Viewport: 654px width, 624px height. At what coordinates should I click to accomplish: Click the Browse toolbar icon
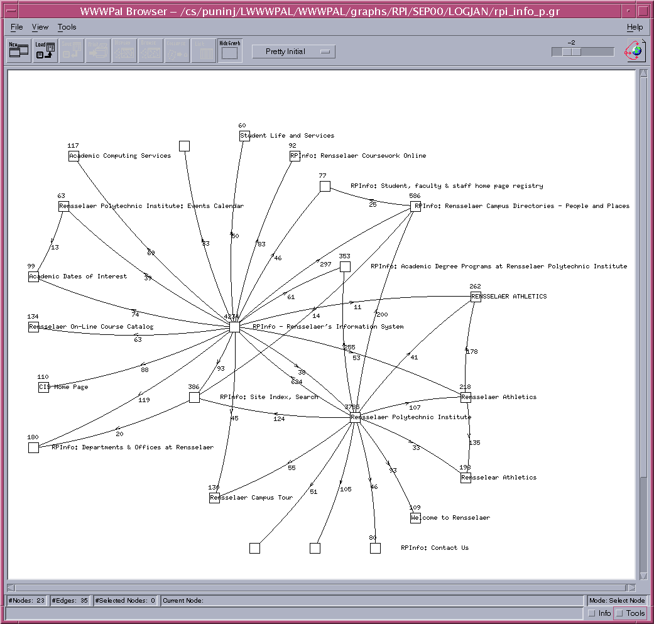[151, 50]
